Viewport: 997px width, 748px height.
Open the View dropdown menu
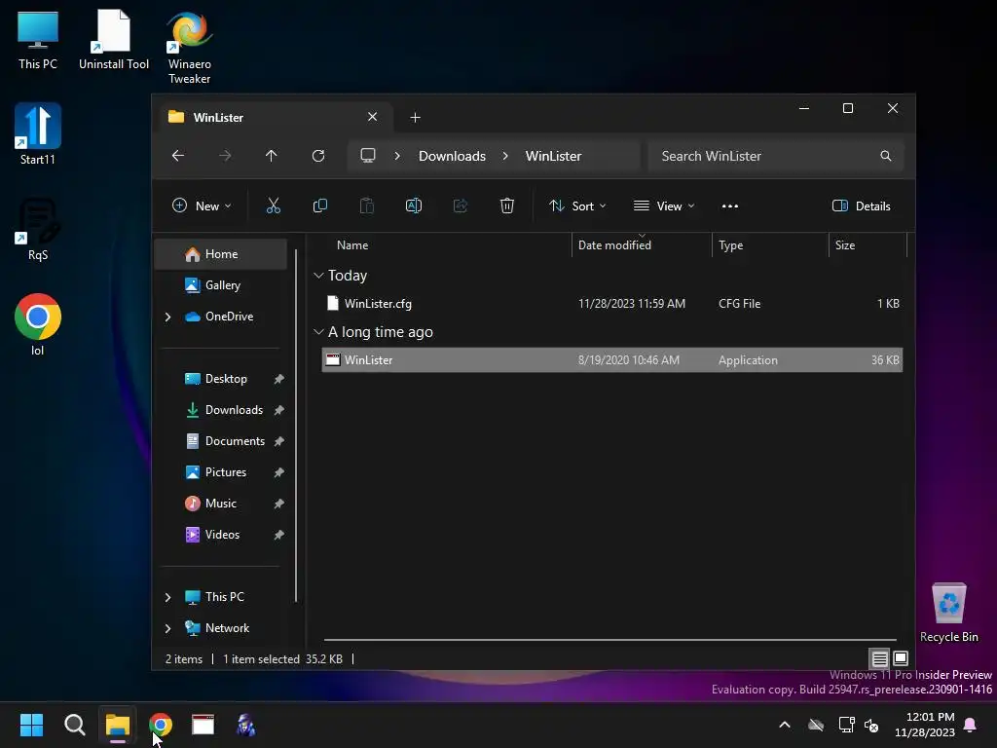tap(664, 206)
